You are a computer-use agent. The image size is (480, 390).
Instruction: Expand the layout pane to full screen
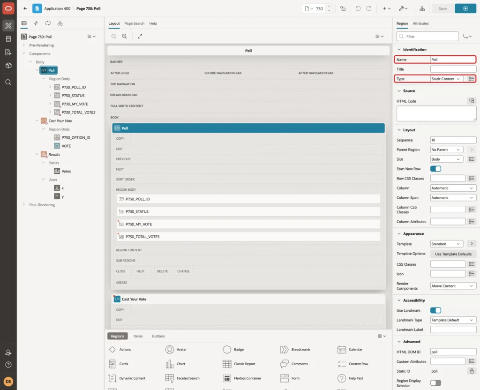click(140, 37)
